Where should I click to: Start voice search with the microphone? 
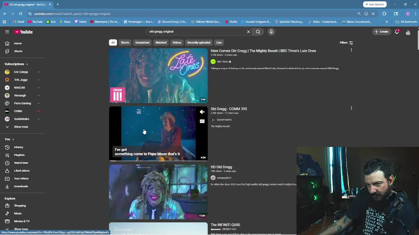click(x=271, y=32)
